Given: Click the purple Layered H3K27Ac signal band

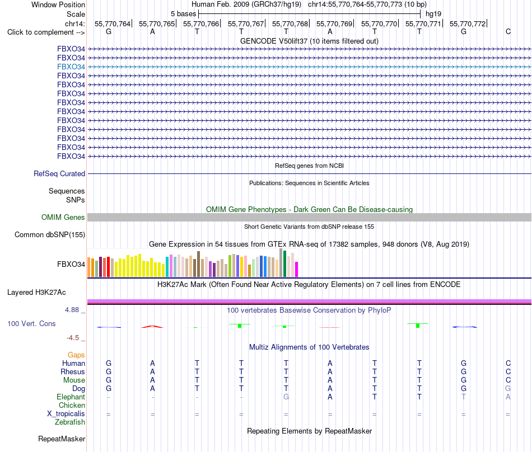Looking at the screenshot, I should coord(309,301).
